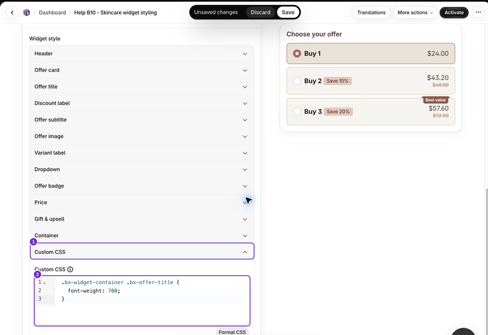Expand the Variant label section
Screen dimensions: 488x335
[142, 153]
